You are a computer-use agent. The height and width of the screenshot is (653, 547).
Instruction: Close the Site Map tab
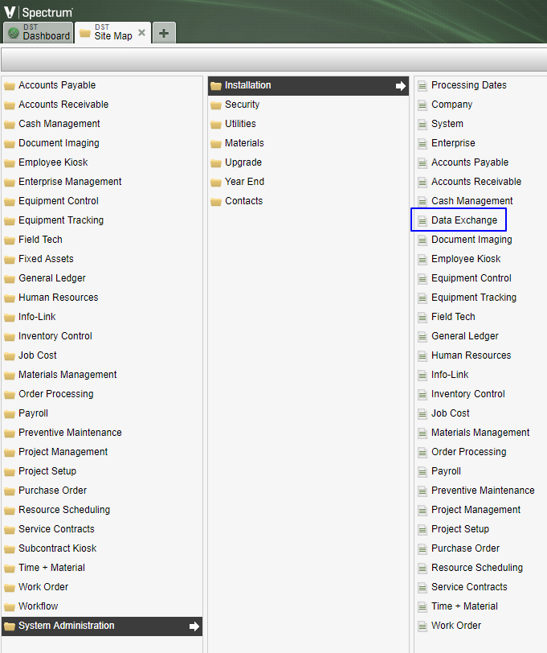[x=142, y=33]
